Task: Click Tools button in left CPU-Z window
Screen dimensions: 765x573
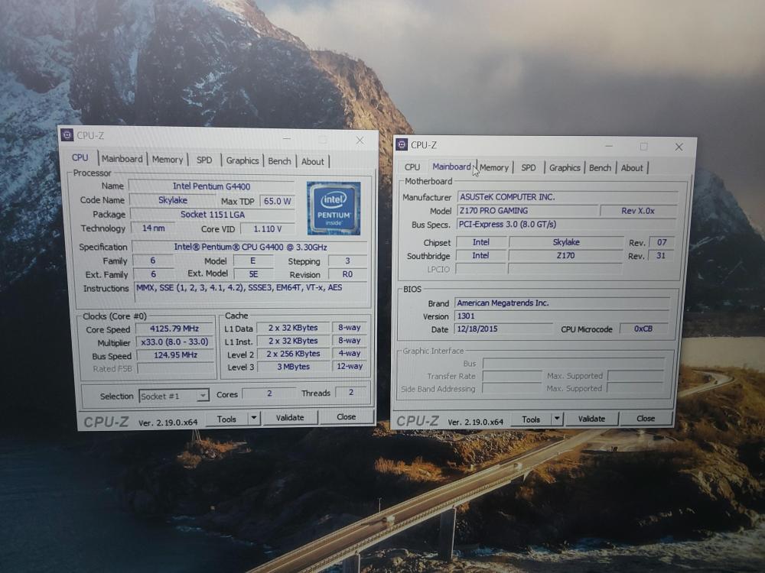Action: [x=226, y=419]
